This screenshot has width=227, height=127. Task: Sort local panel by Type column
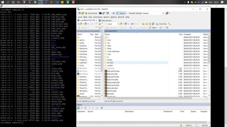(x=97, y=34)
